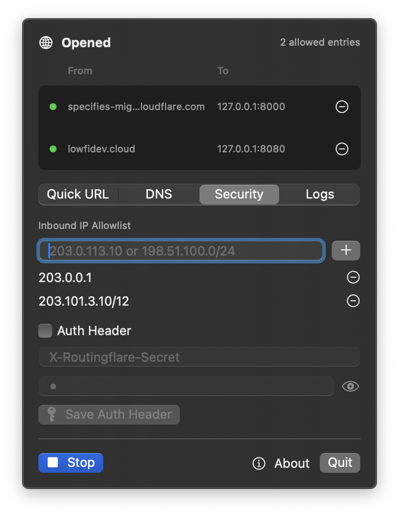Select the 203.101.3.10/12 allowlist entry

coord(84,301)
